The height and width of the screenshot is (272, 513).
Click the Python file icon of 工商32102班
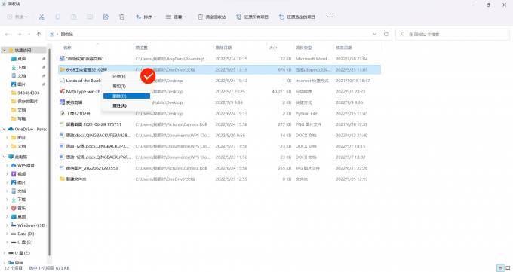point(62,114)
